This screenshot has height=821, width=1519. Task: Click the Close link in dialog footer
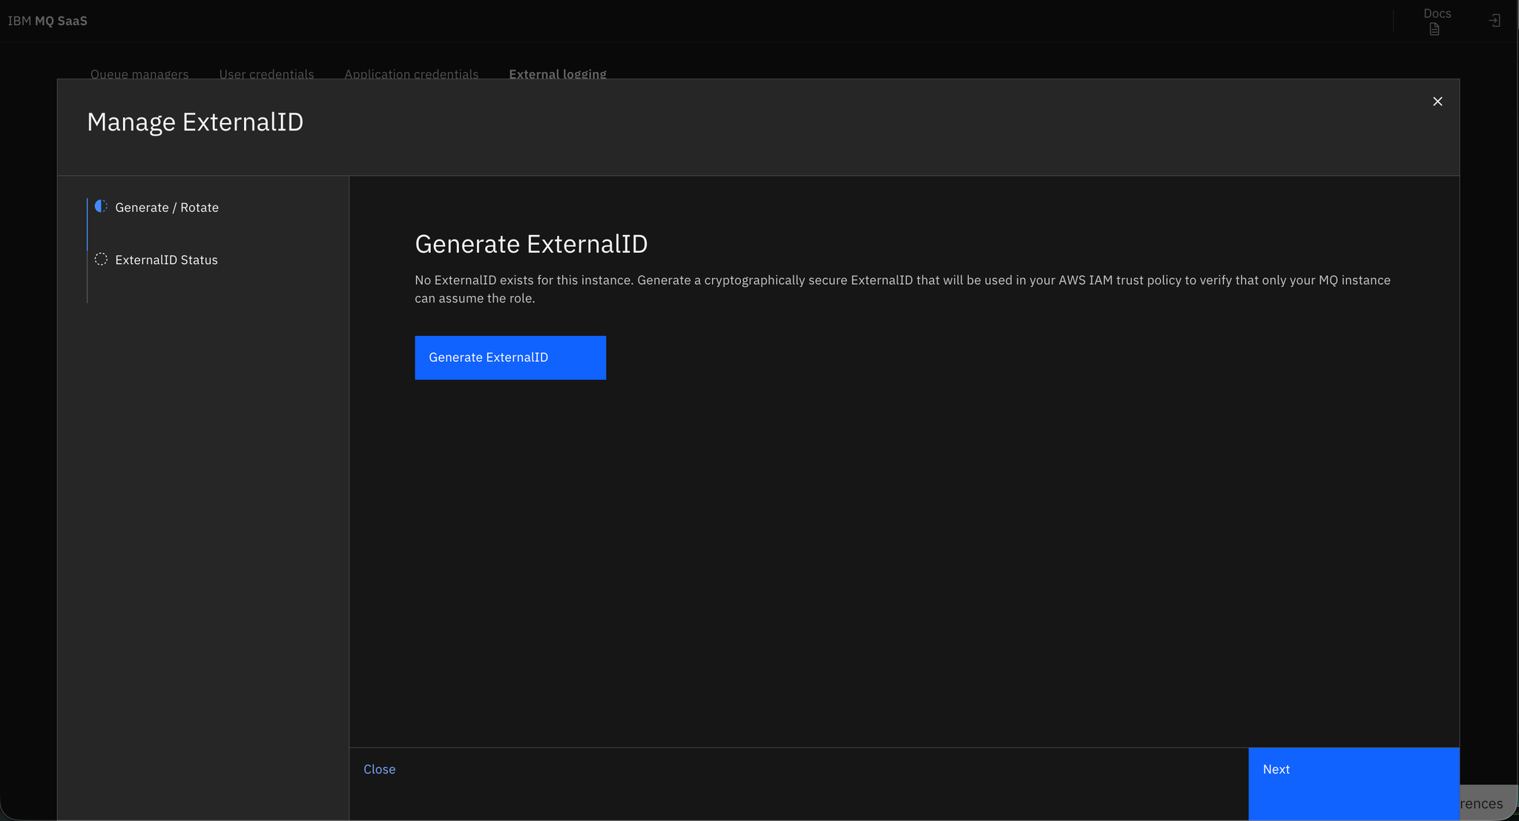coord(379,769)
